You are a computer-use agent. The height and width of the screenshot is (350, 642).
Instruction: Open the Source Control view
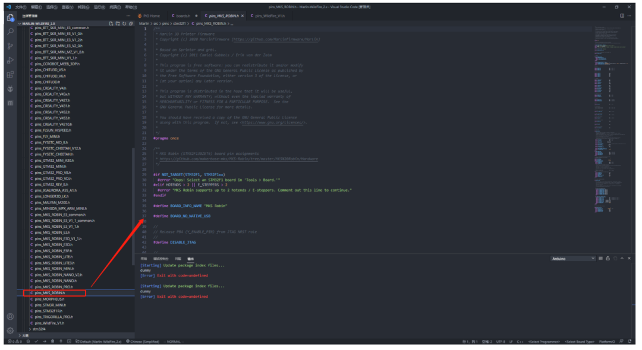click(10, 46)
